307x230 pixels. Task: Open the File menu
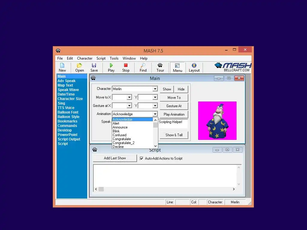pyautogui.click(x=60, y=58)
